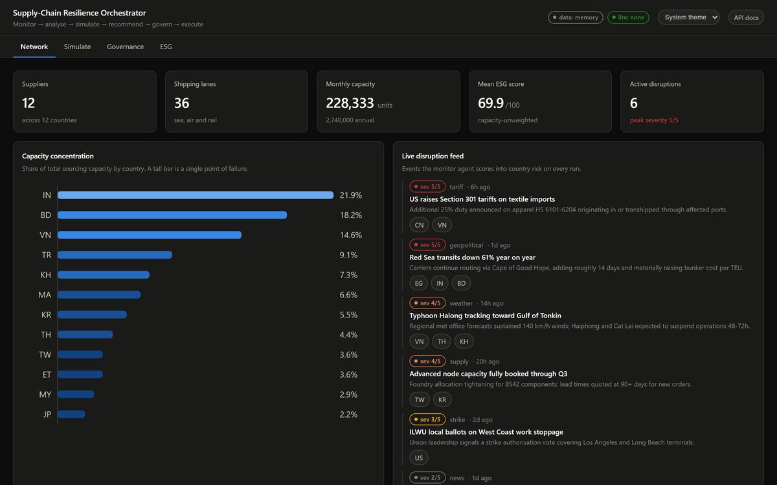The height and width of the screenshot is (485, 777).
Task: Click the sev 4/5 badge on supply event
Action: pos(427,361)
